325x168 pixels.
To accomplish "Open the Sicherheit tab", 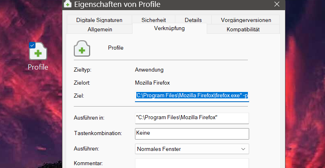I will pos(154,20).
